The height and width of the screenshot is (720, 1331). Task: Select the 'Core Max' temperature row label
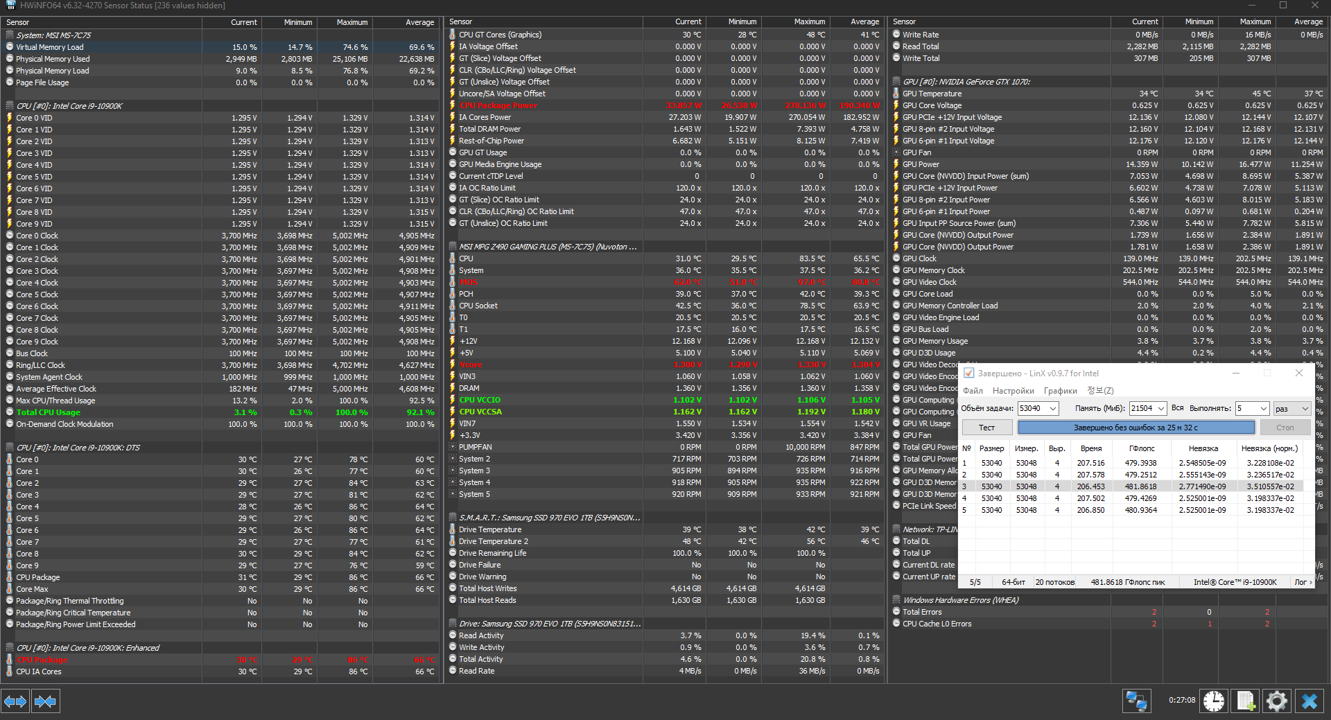click(x=32, y=589)
